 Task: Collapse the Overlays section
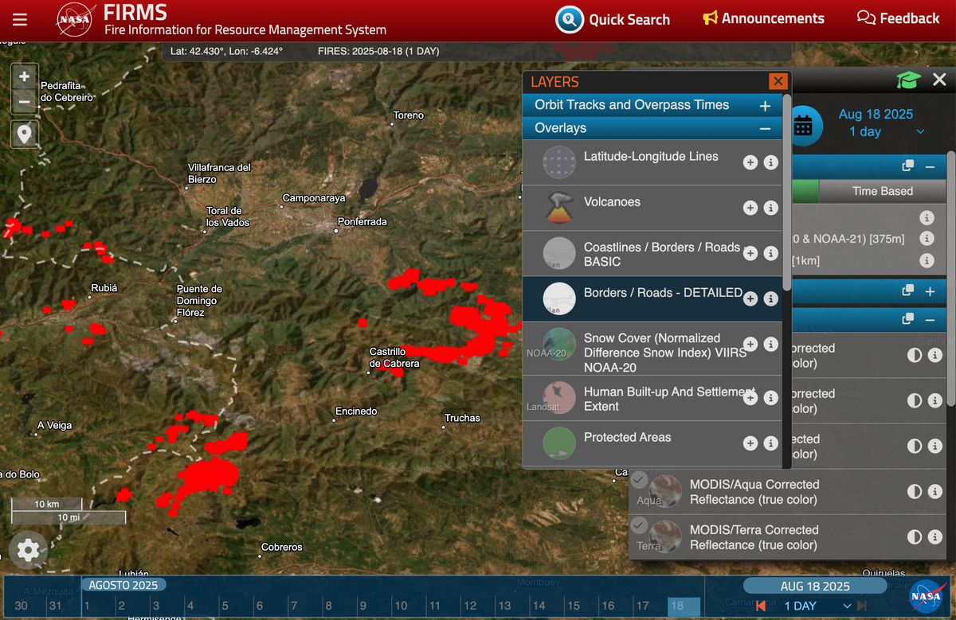pos(765,127)
